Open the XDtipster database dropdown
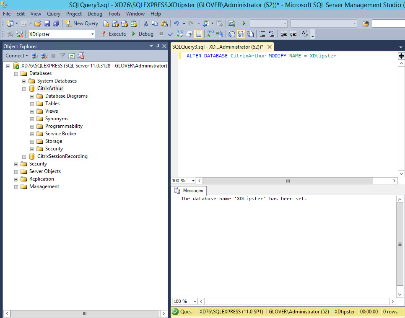The width and height of the screenshot is (405, 318). [x=93, y=34]
